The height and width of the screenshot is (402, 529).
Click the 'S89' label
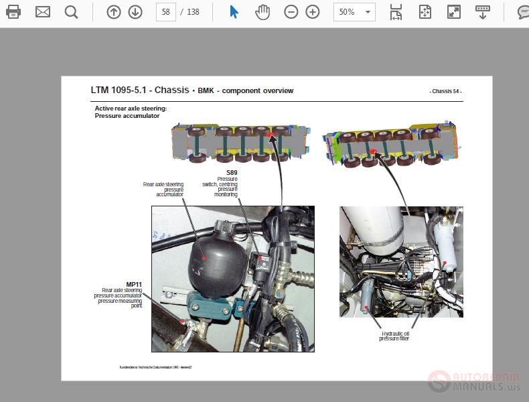click(232, 172)
